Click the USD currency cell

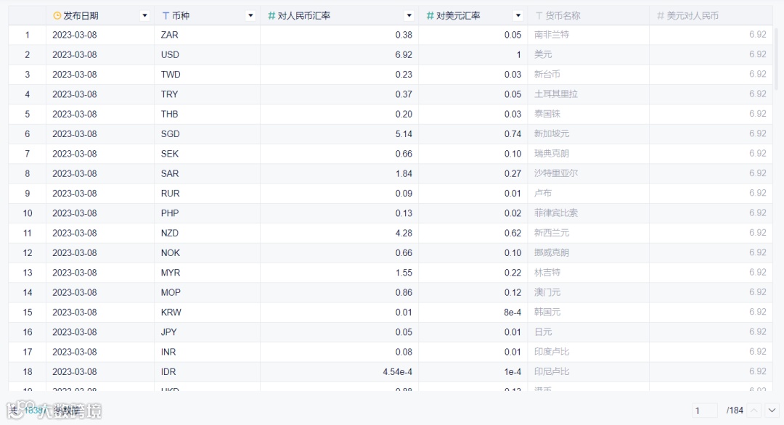coord(207,54)
